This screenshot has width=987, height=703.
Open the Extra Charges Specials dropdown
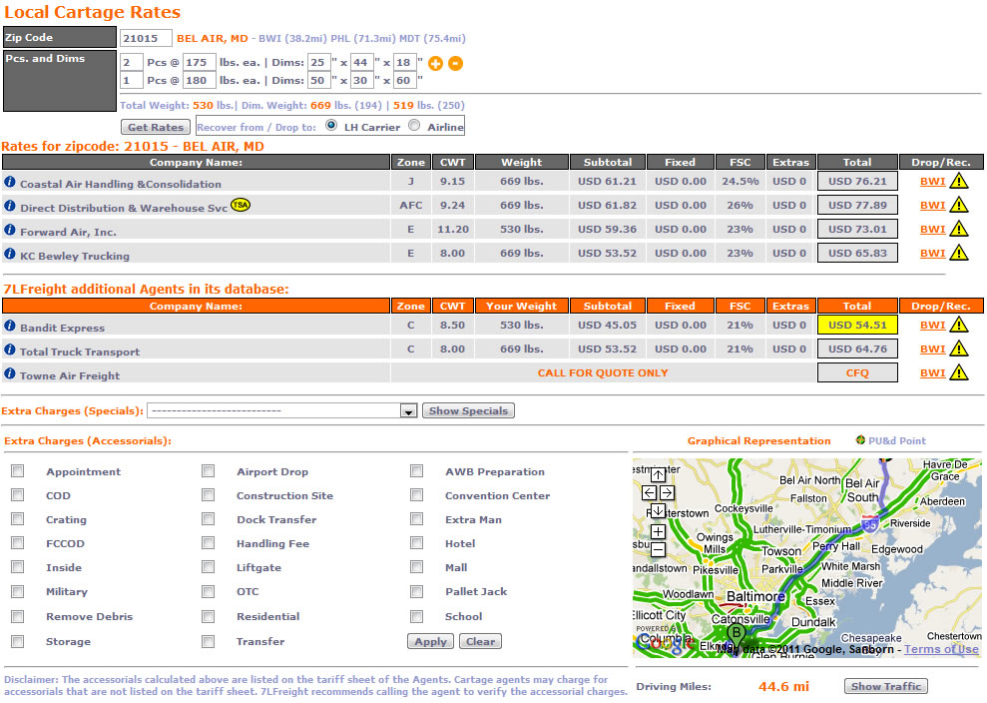coord(282,410)
